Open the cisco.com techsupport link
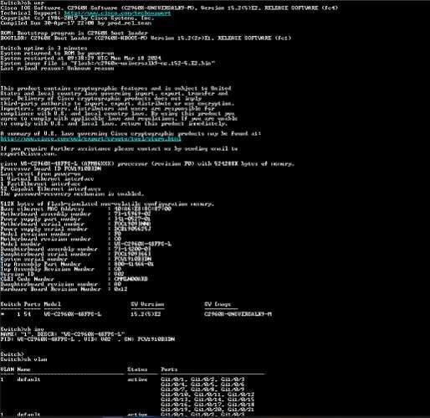 coord(117,13)
